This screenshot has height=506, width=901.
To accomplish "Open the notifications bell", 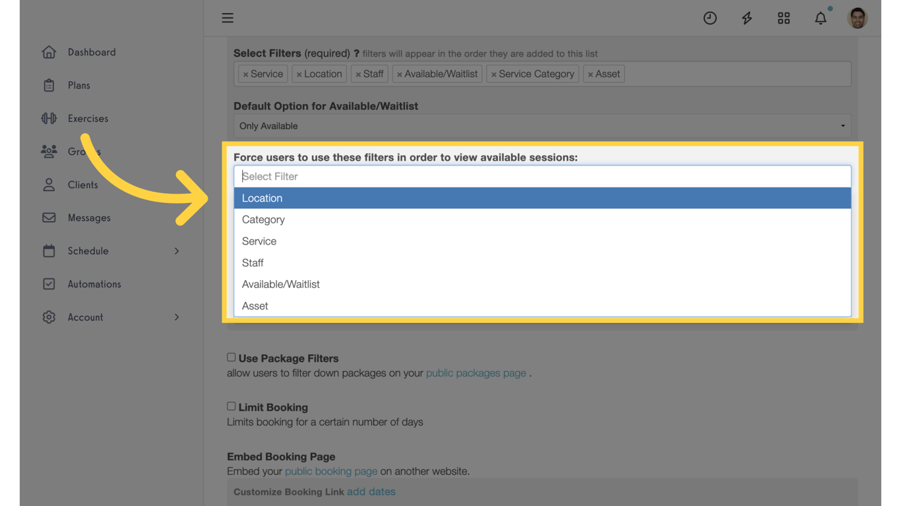I will pos(821,18).
